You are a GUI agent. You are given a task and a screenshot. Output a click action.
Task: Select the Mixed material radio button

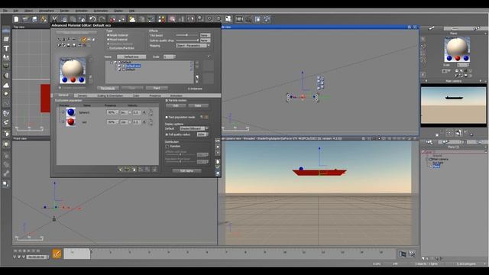pos(108,40)
